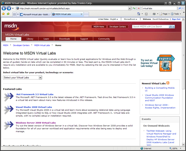Viewport: 186px width, 151px height.
Task: Click the Favorites Center star icon
Action: click(3, 14)
